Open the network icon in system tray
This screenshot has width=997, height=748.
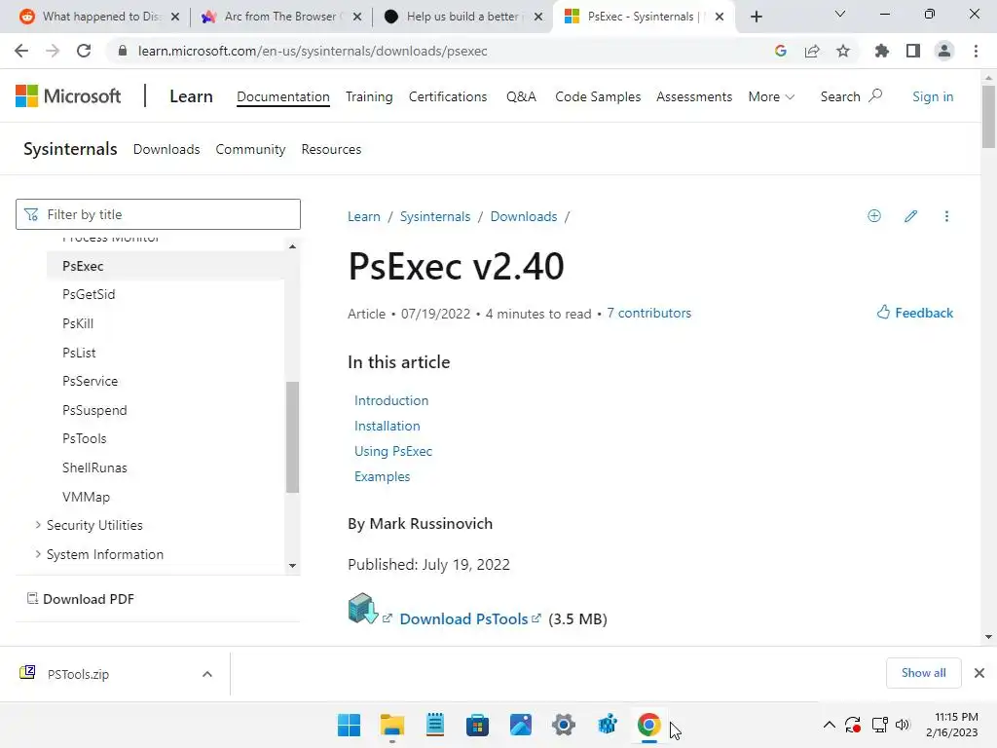click(x=879, y=725)
